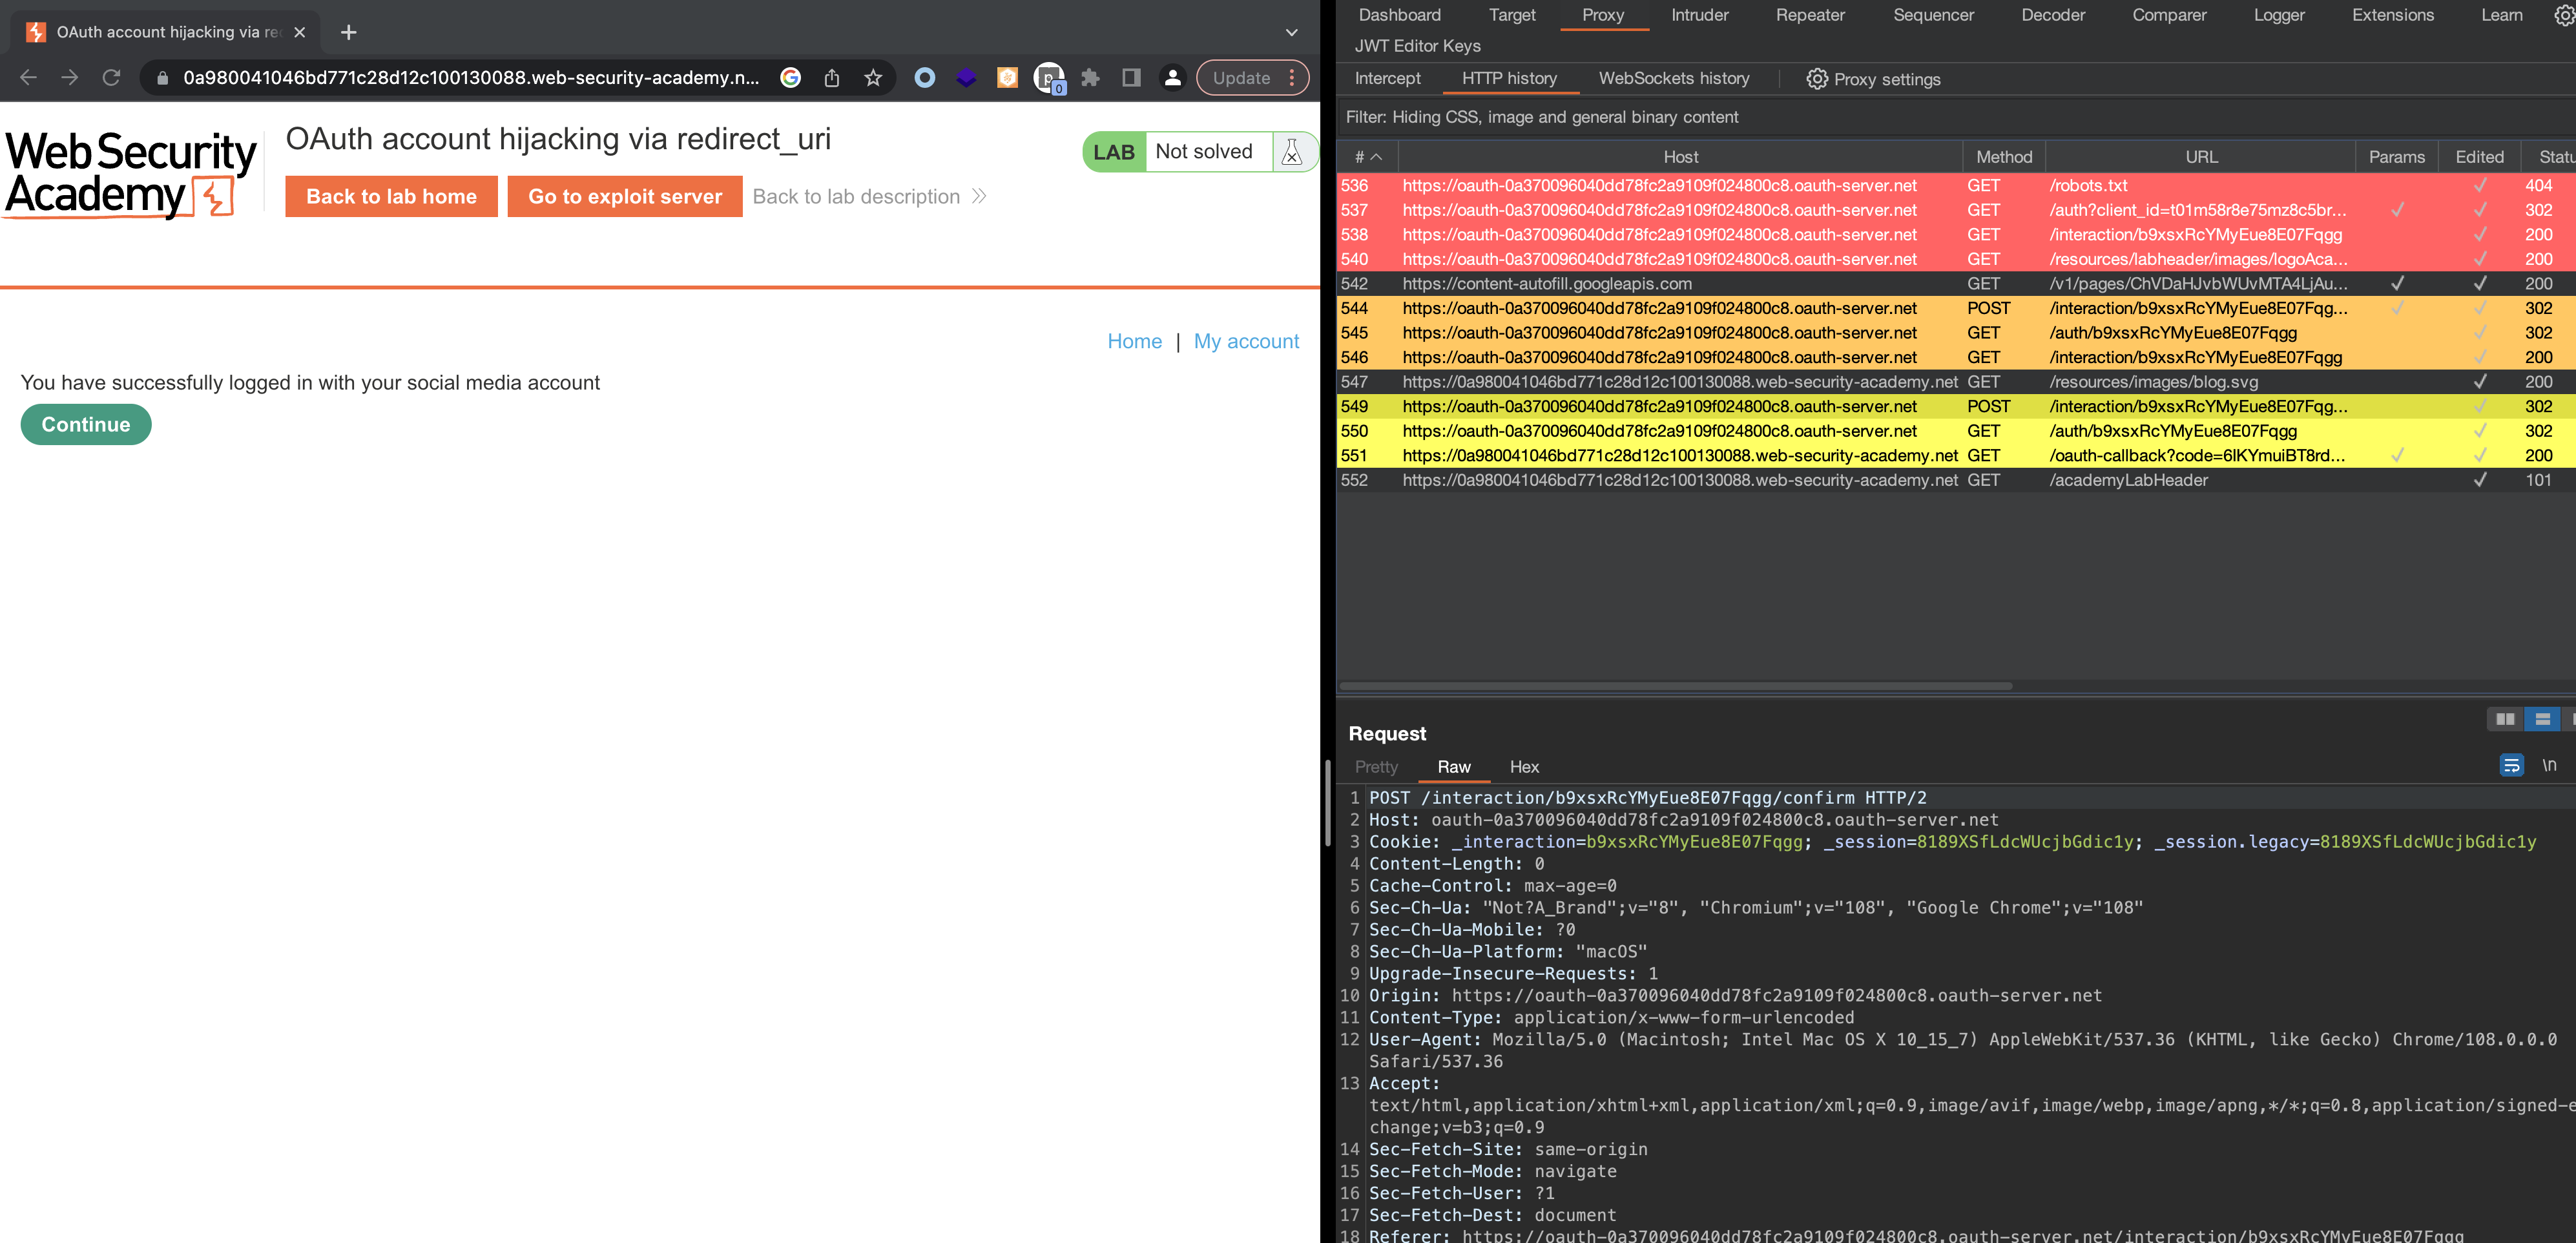Toggle non-printable characters \n button
This screenshot has height=1243, width=2576.
[x=2549, y=766]
